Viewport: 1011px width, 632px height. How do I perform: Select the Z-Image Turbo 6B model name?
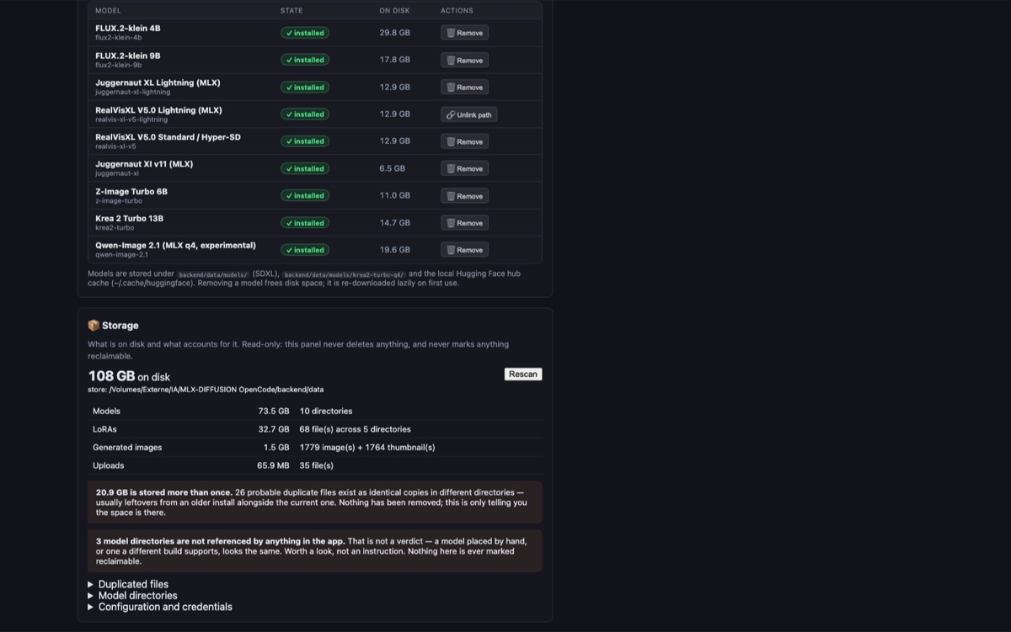(131, 191)
